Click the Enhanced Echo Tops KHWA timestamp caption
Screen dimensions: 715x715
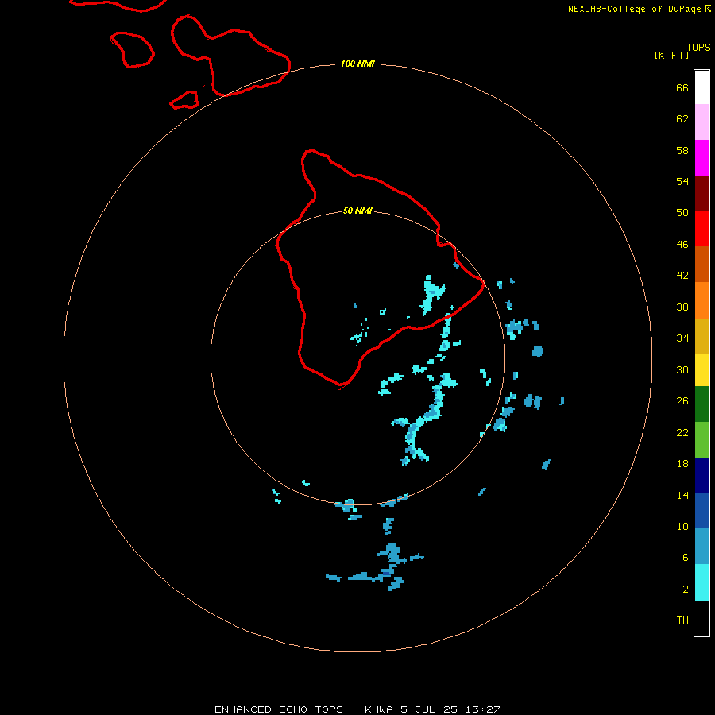[x=357, y=709]
